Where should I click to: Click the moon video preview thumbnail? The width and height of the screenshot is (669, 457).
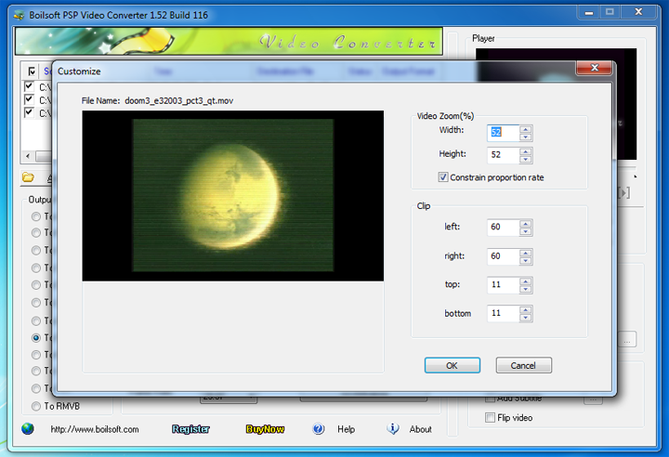tap(233, 195)
